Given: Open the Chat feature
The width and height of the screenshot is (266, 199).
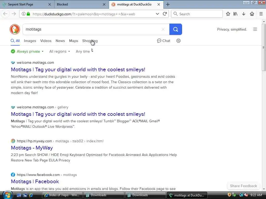Looking at the screenshot, I should (164, 41).
